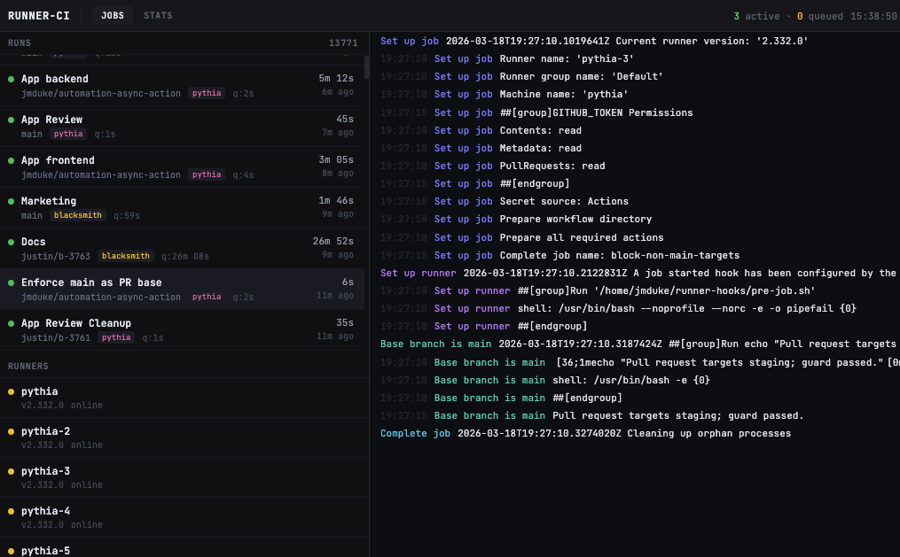Click the pythia tag on App Review
This screenshot has width=900, height=557.
[67, 134]
